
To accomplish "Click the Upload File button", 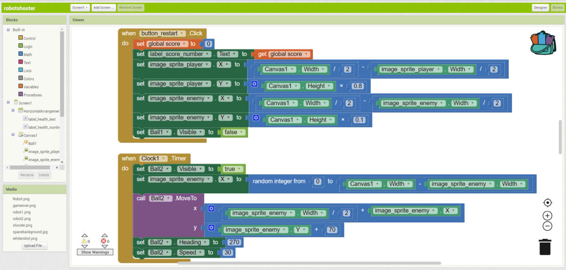I will (34, 246).
